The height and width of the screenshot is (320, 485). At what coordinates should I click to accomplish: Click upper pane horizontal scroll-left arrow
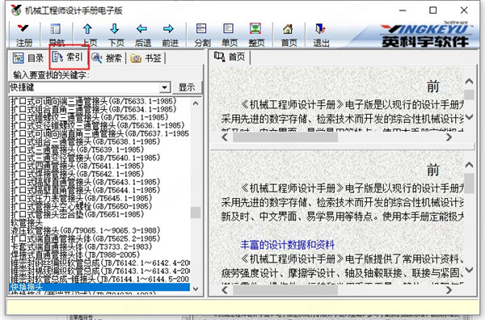225,137
